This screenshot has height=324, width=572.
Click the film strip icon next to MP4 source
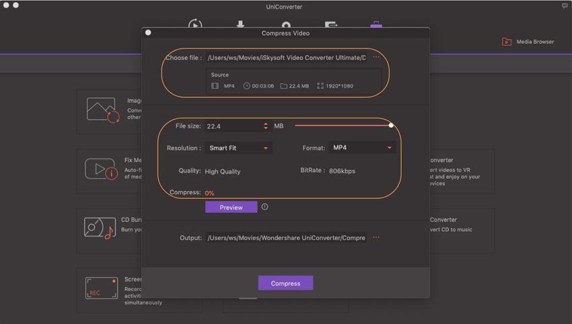[x=215, y=86]
